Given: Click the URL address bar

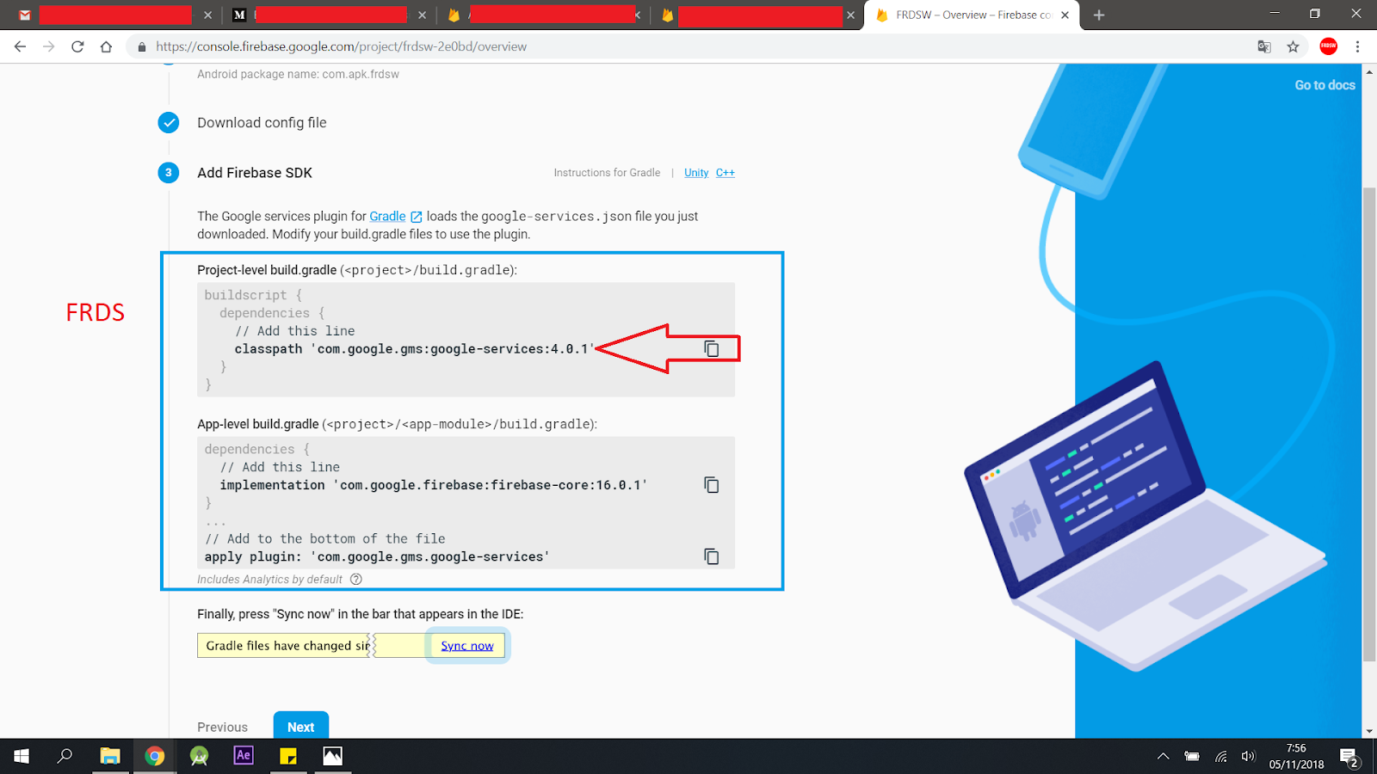Looking at the screenshot, I should (688, 46).
